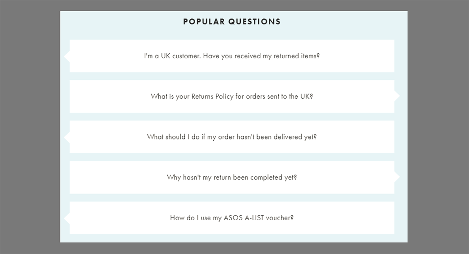Click left arrow notch of undelivered order card

tap(67, 137)
